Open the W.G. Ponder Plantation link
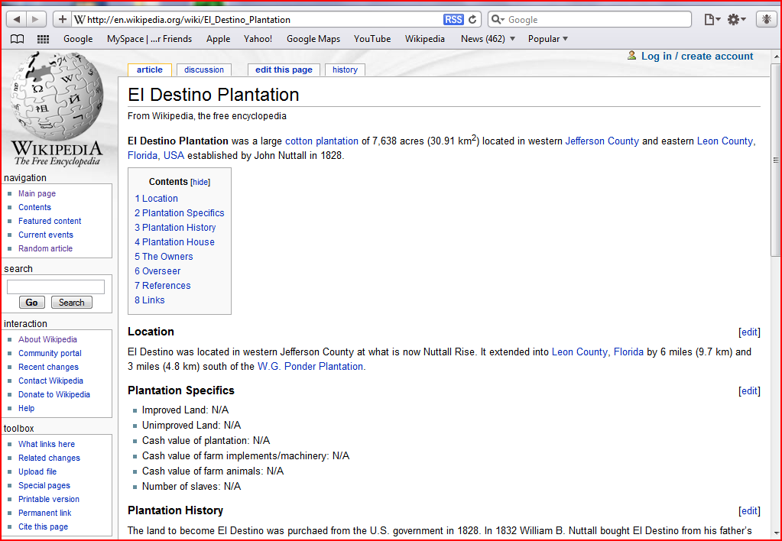 point(310,367)
